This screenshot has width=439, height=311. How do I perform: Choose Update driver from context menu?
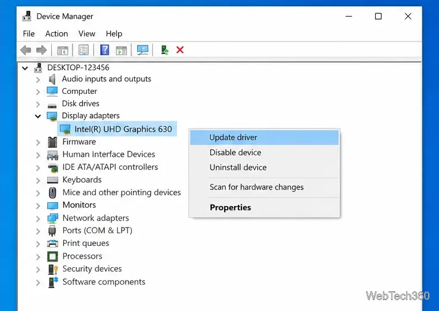(x=264, y=138)
